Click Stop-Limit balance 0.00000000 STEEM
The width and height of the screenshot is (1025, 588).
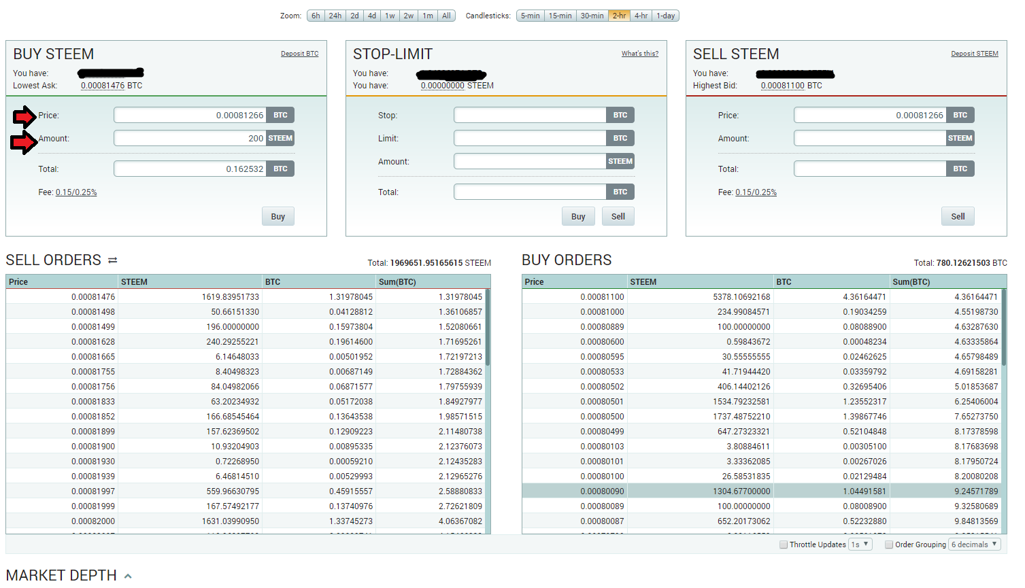443,86
